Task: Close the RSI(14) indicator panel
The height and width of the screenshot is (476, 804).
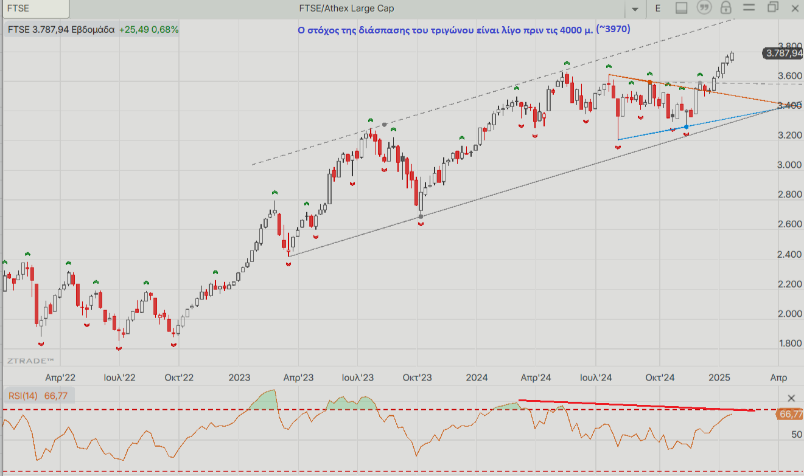Action: [791, 398]
